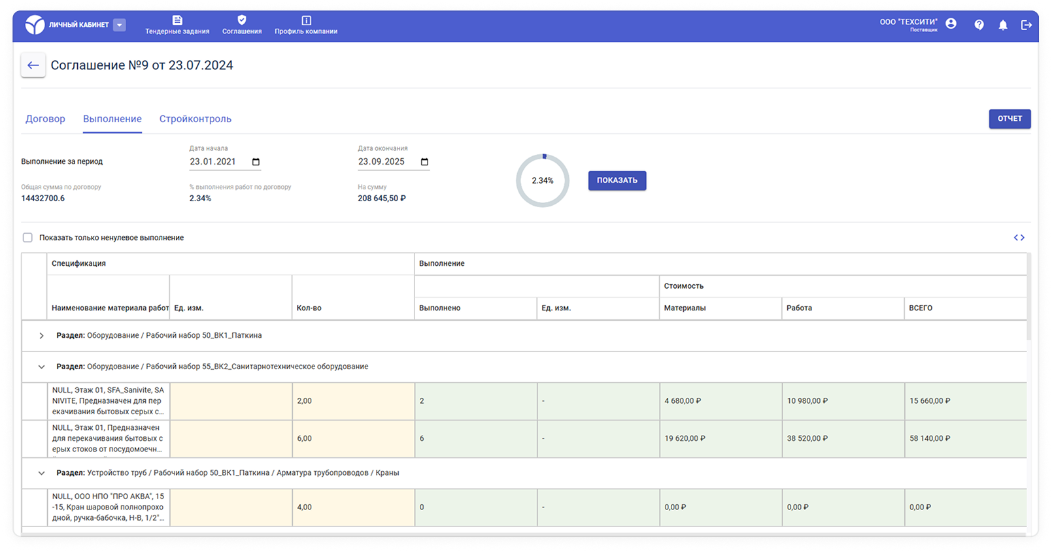The width and height of the screenshot is (1052, 552).
Task: Open calendar picker for Дата начала
Action: (256, 162)
